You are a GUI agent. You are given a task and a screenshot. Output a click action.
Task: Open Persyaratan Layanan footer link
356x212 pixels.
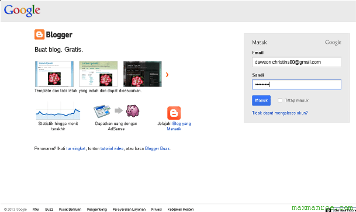pyautogui.click(x=129, y=210)
